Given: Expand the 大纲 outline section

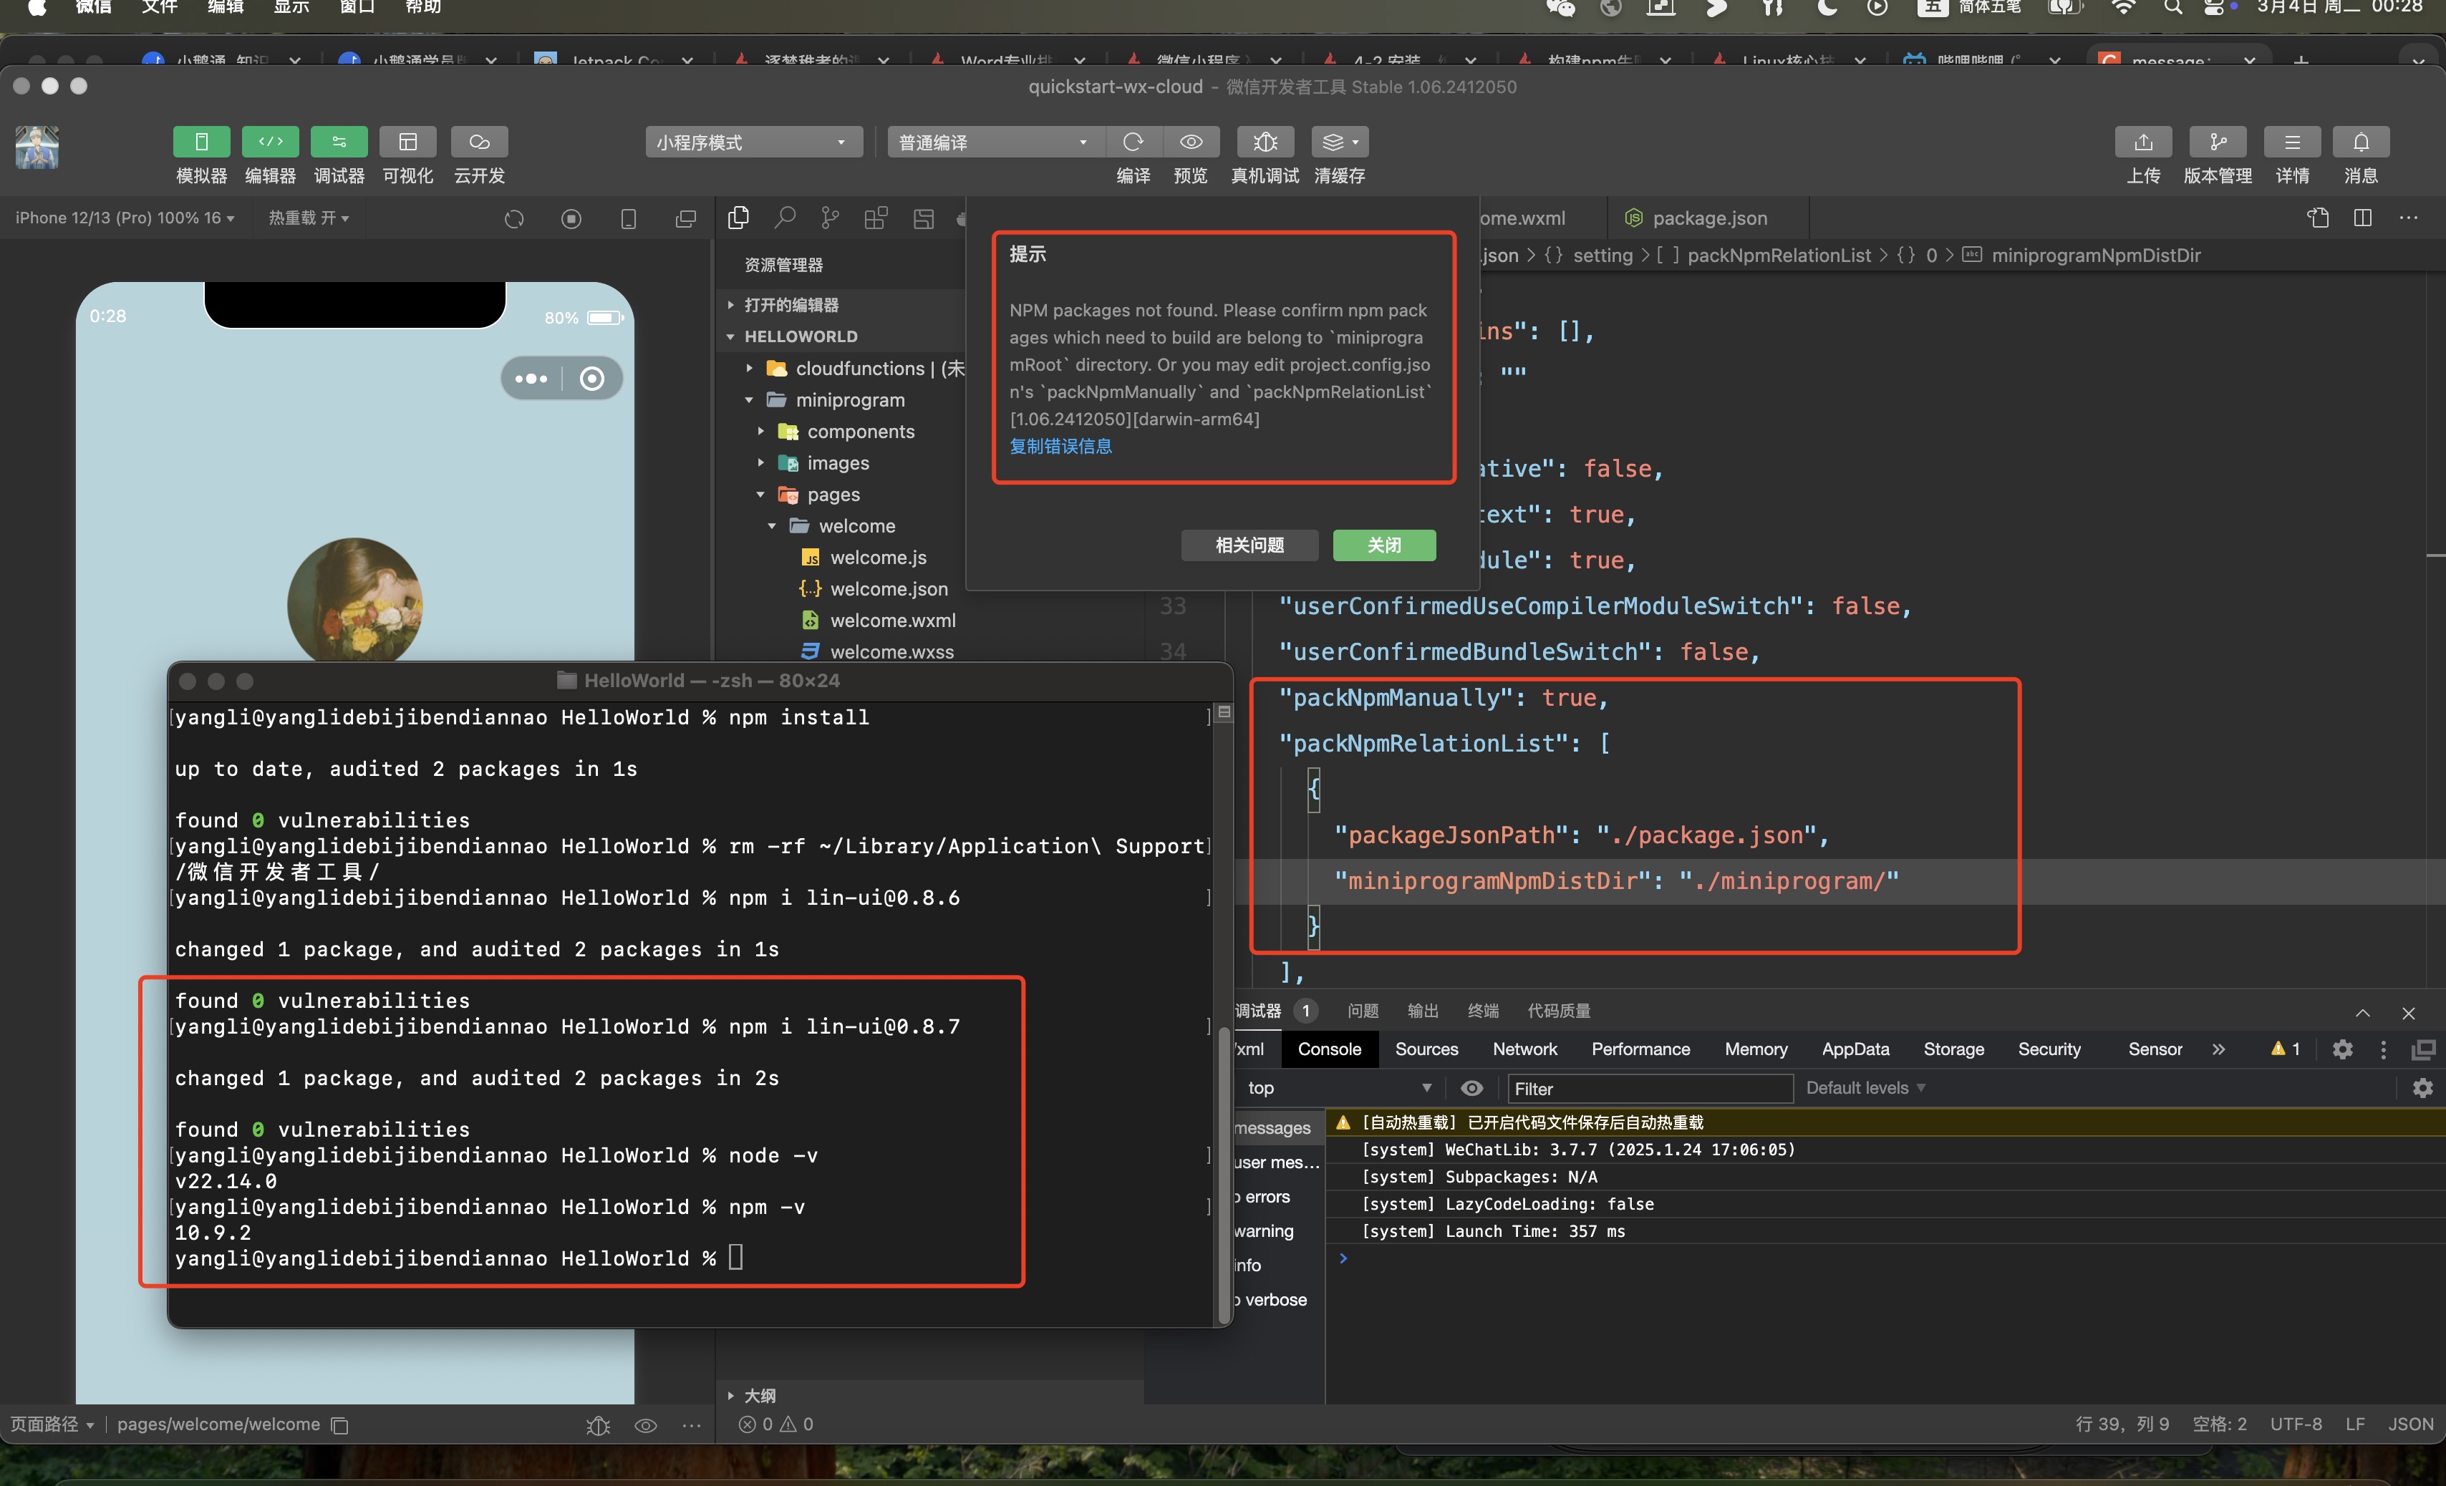Looking at the screenshot, I should [760, 1394].
